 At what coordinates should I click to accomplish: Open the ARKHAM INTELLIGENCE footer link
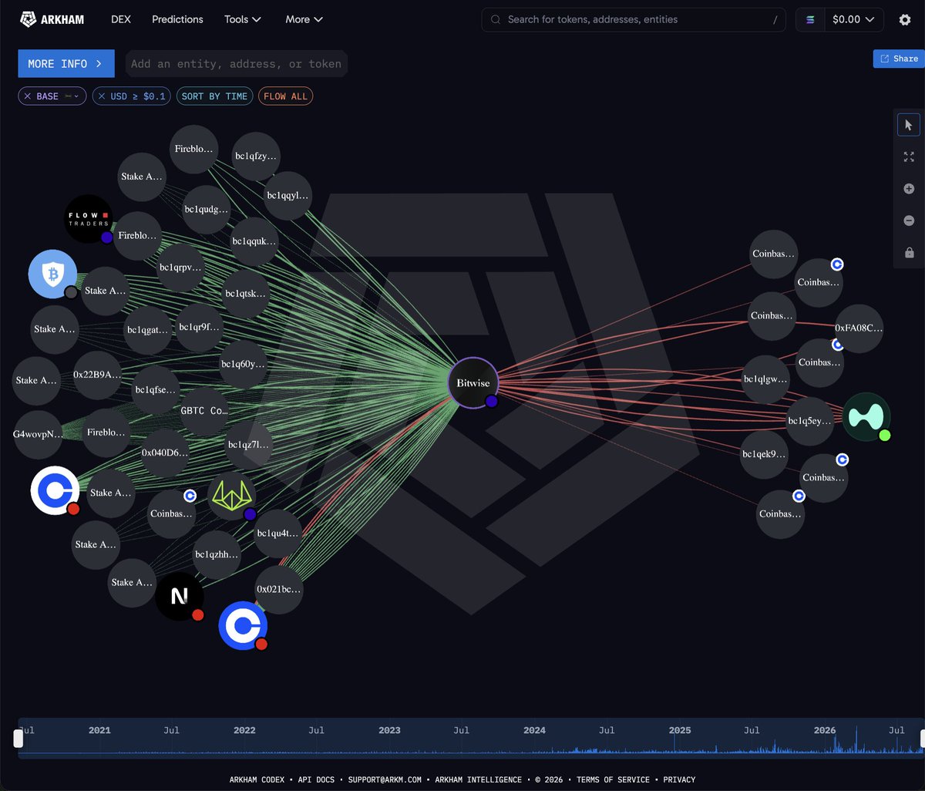point(478,779)
